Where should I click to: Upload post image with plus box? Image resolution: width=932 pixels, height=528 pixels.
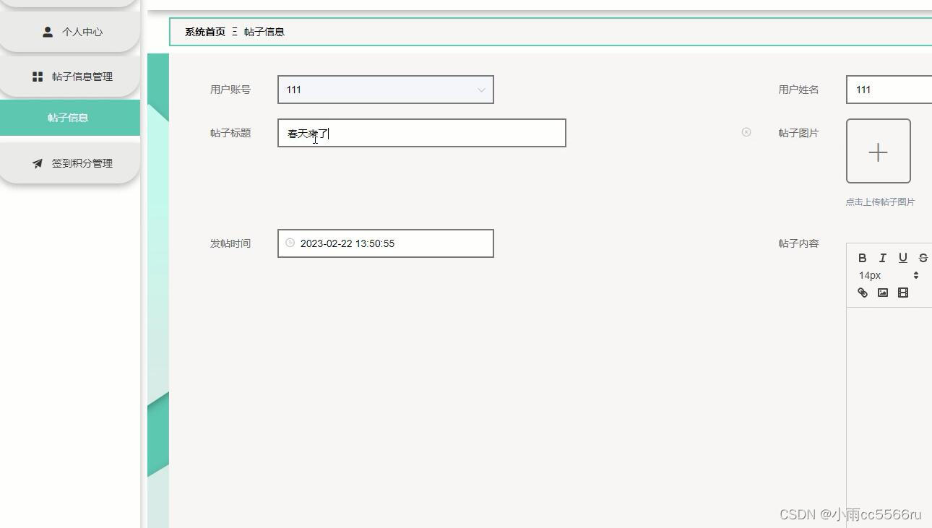pos(879,151)
